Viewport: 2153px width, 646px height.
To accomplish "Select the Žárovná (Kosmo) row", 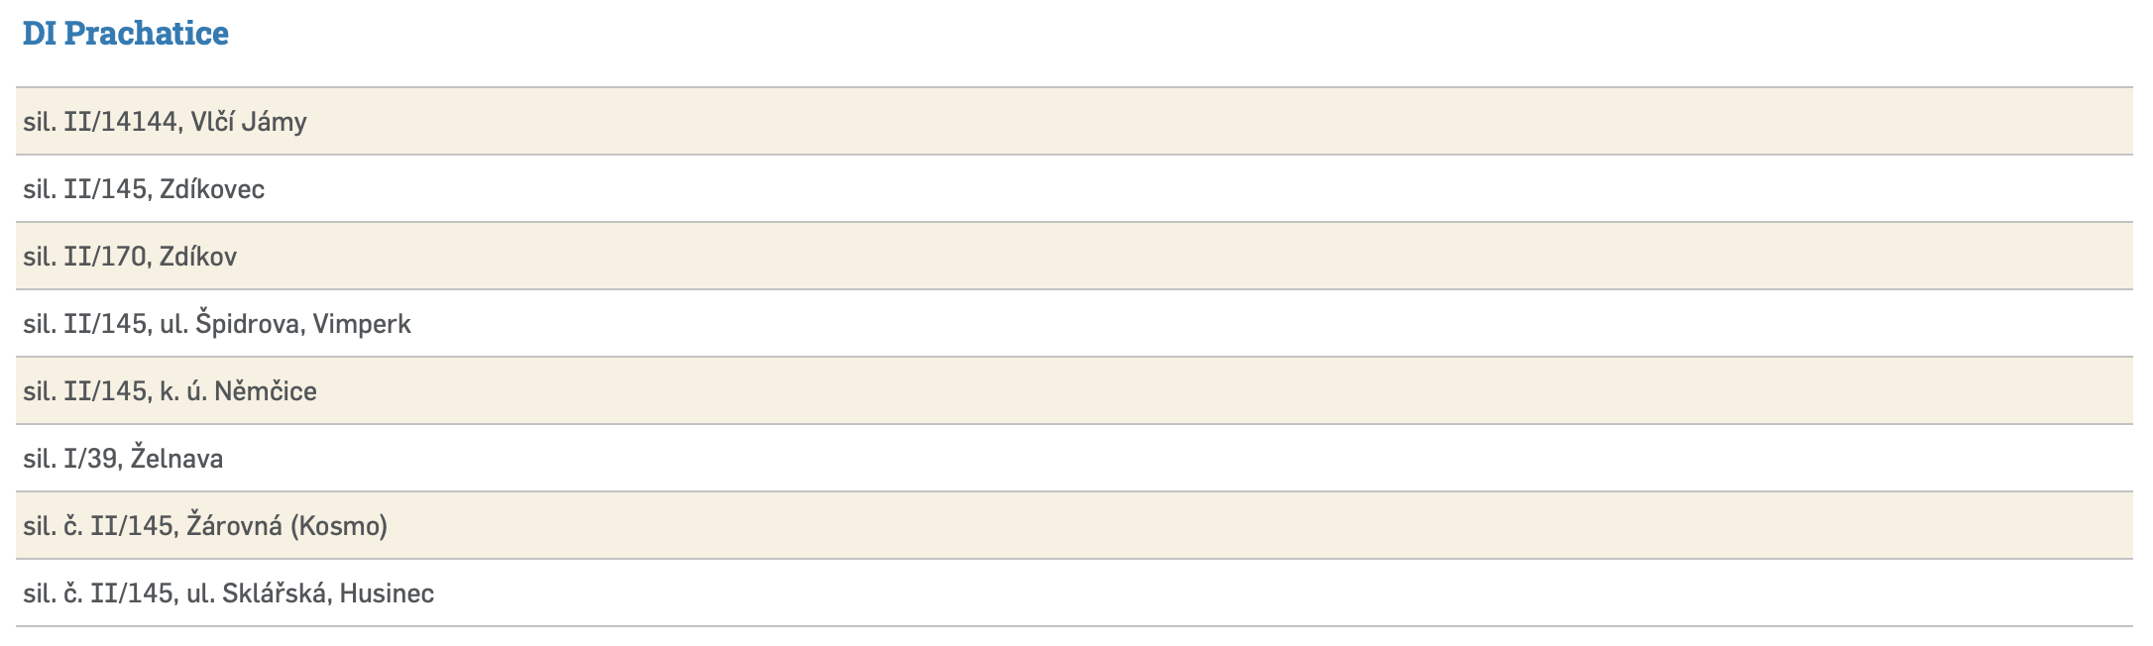I will 205,526.
